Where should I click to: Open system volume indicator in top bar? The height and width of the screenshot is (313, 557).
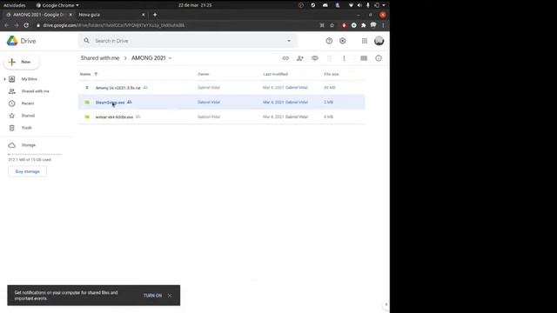tap(359, 5)
